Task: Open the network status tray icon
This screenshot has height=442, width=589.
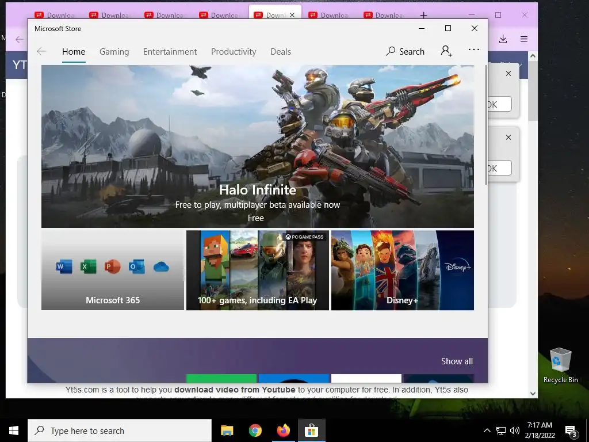Action: coord(501,430)
